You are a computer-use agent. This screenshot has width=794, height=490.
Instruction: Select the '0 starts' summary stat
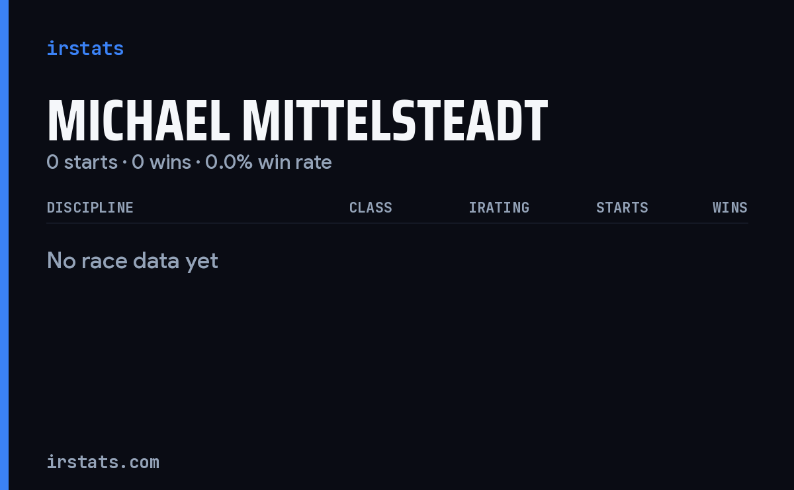82,162
